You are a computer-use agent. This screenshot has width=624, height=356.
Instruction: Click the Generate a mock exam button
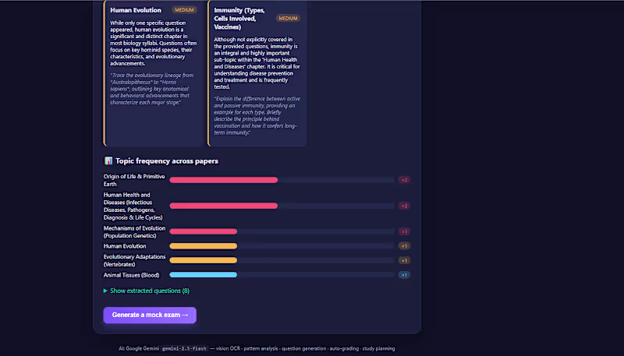(150, 315)
